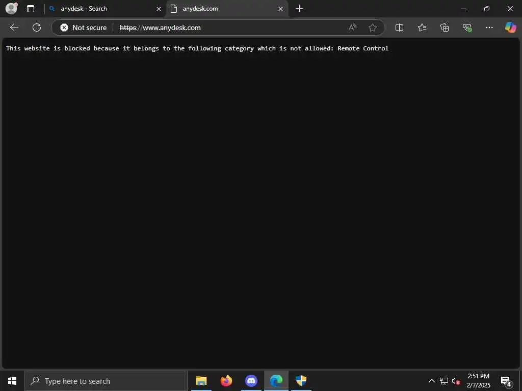Refresh the current page
This screenshot has width=522, height=391.
pyautogui.click(x=37, y=27)
